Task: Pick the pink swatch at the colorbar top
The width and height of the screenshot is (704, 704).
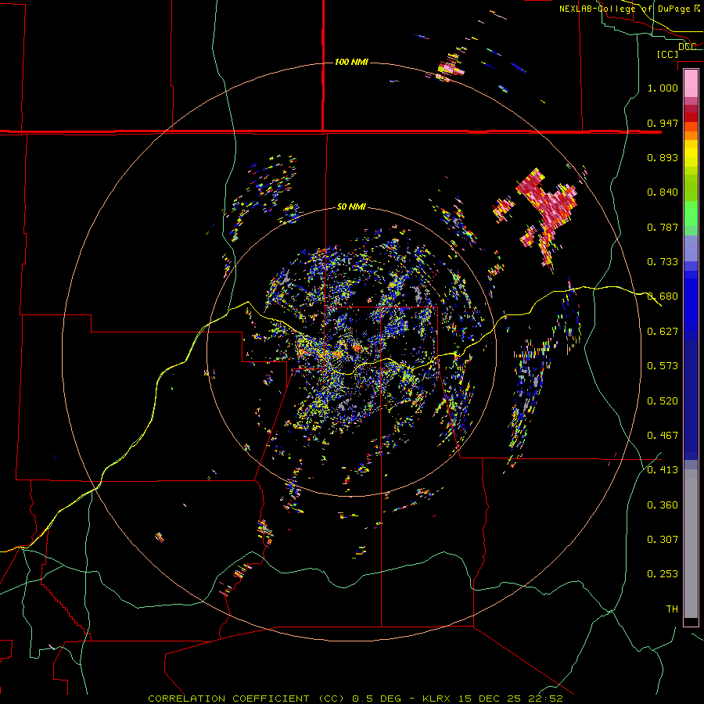Action: [691, 83]
